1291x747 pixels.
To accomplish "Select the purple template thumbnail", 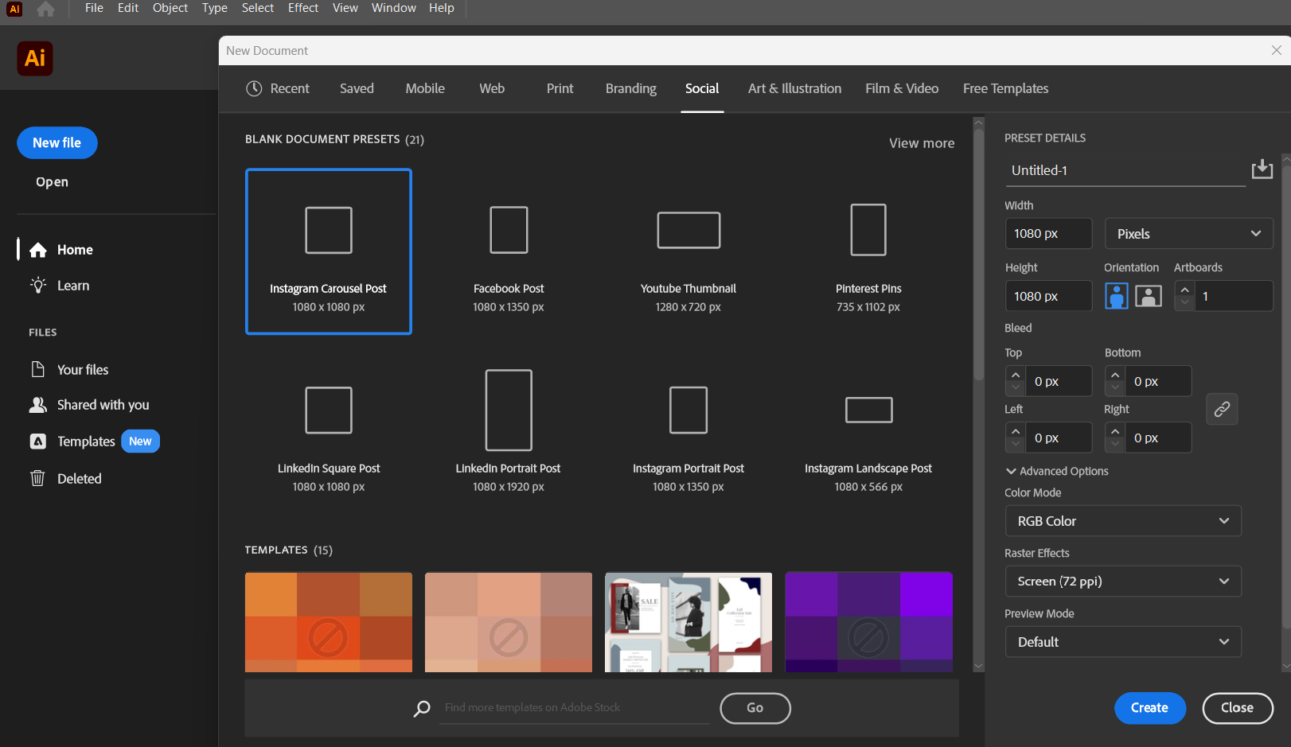I will [x=868, y=621].
